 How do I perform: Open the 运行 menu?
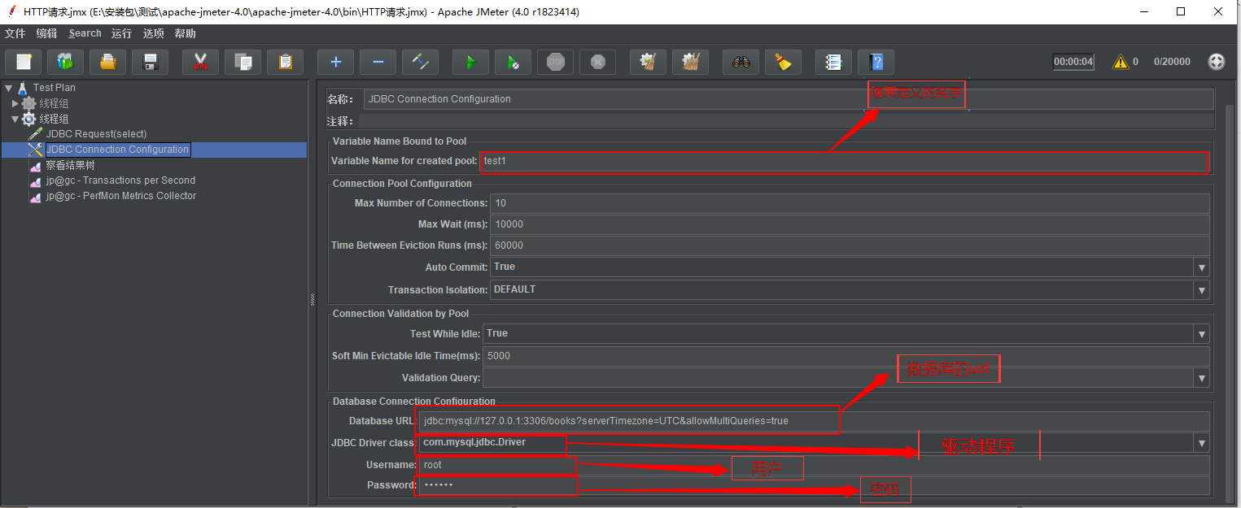[122, 33]
